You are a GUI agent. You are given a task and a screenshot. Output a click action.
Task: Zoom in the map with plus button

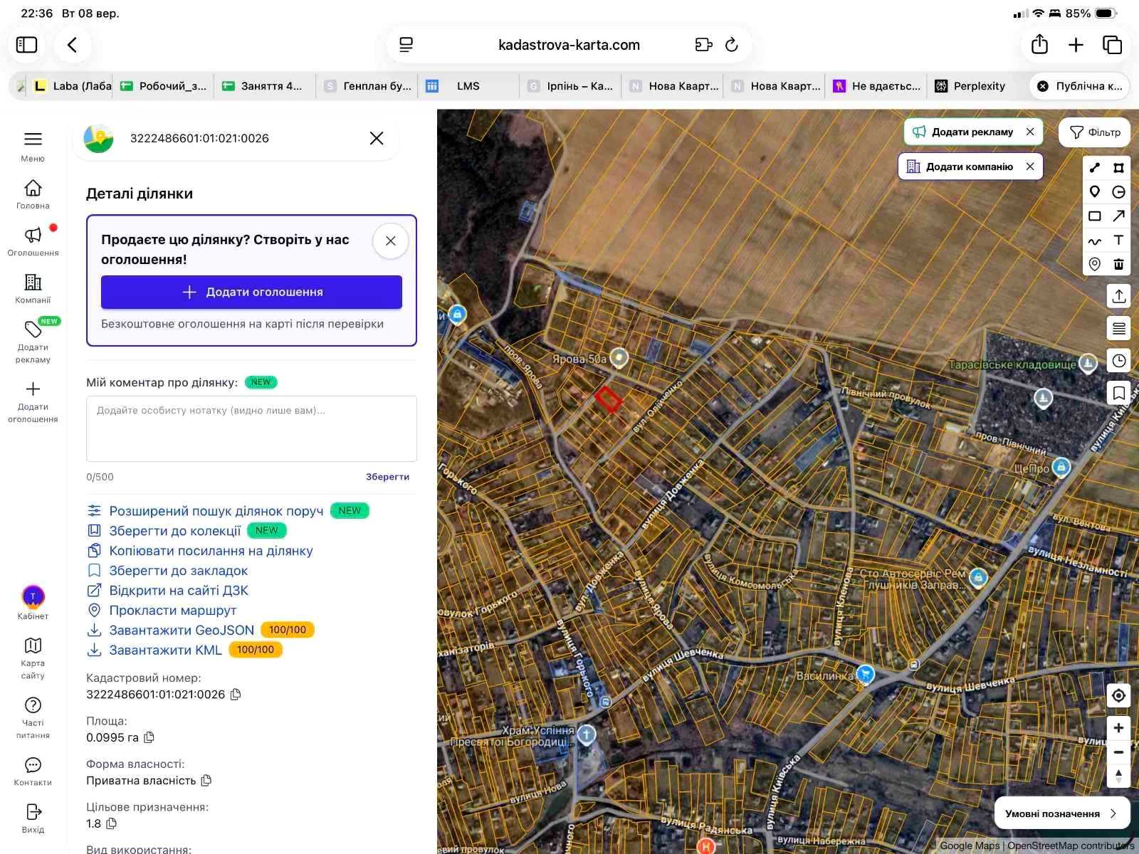(x=1118, y=728)
